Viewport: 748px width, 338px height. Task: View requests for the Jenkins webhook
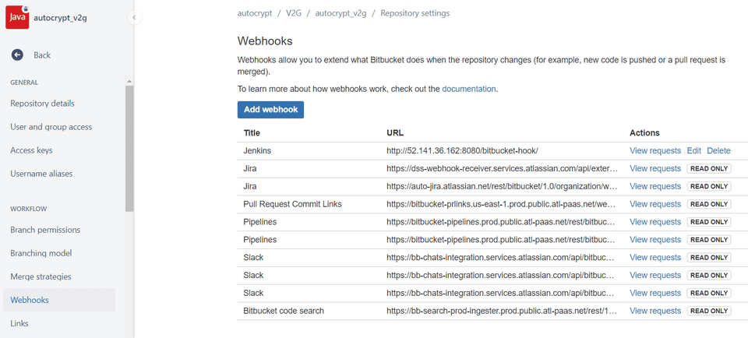coord(654,151)
